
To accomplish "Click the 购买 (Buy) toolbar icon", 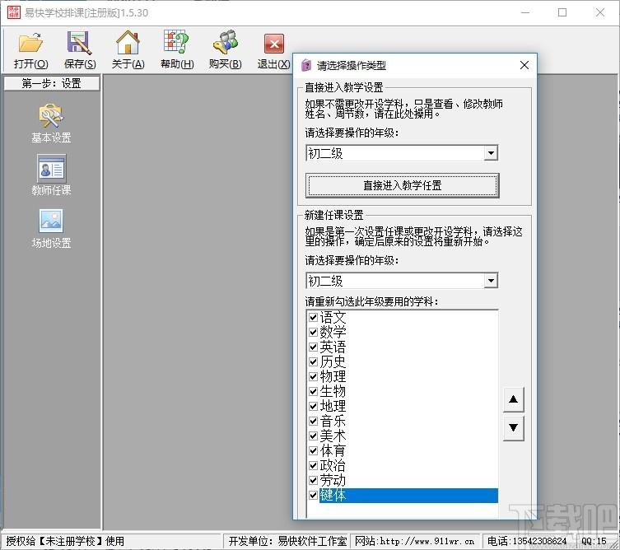I will pyautogui.click(x=225, y=44).
